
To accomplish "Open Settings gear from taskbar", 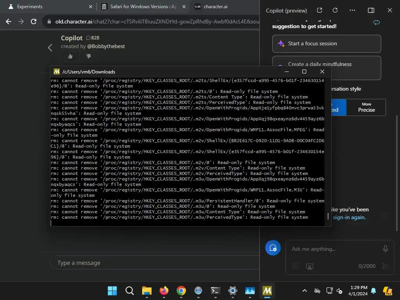I will (233, 291).
